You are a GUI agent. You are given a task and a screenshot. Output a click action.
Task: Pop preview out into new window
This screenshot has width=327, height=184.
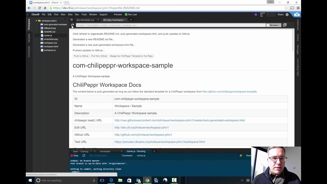285,25
